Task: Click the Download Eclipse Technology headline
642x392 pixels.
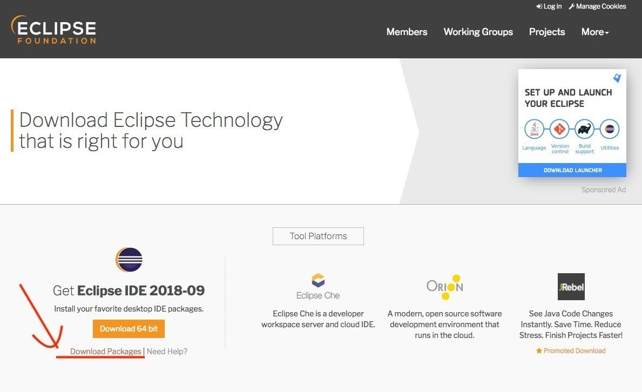Action: click(151, 131)
